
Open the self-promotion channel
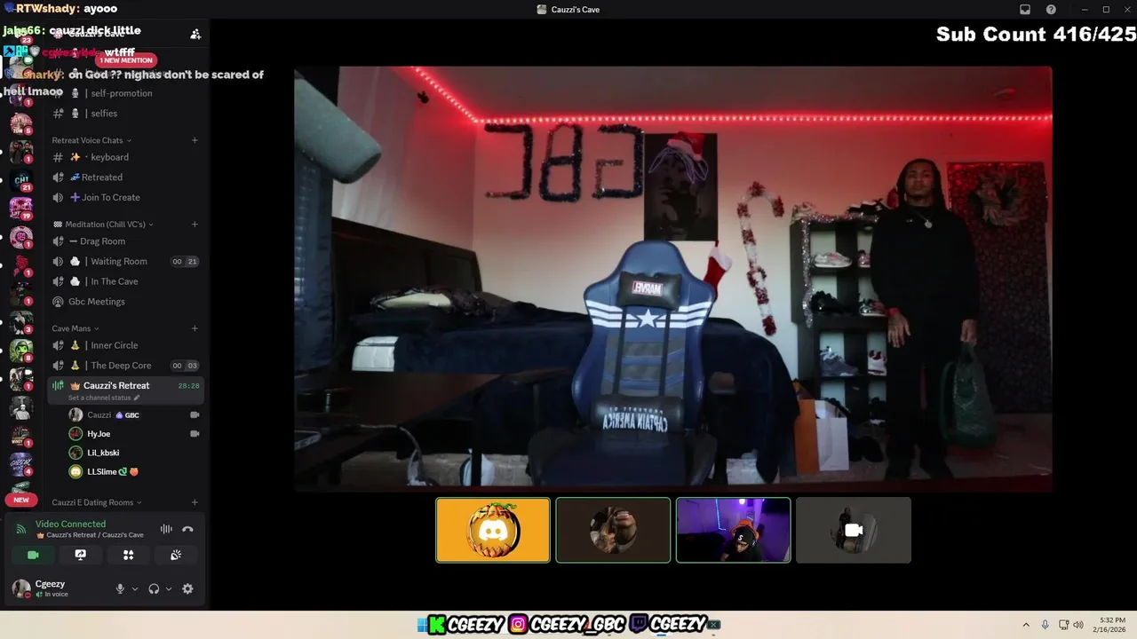pos(125,93)
